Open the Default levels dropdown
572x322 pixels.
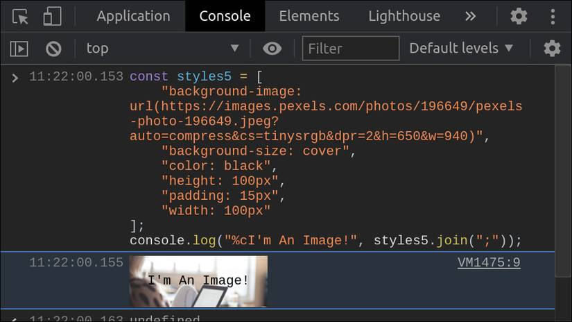point(461,48)
